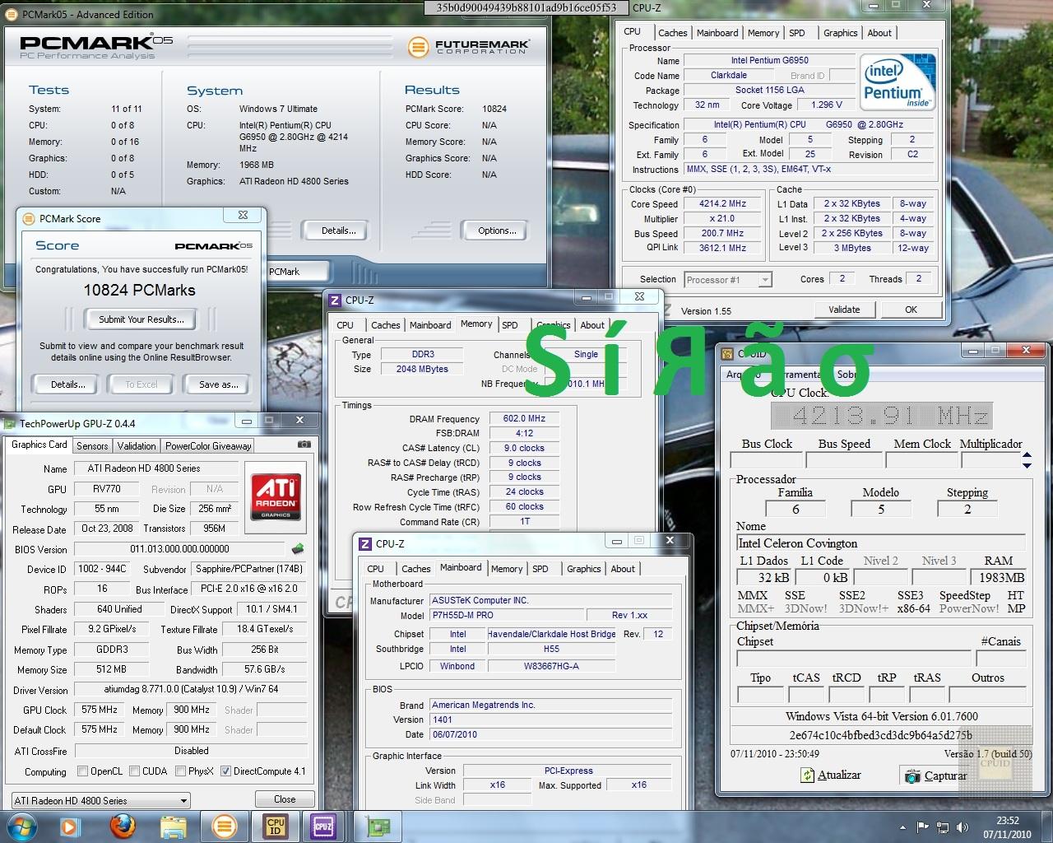
Task: Click Atualizar button in CPUID
Action: tap(831, 775)
